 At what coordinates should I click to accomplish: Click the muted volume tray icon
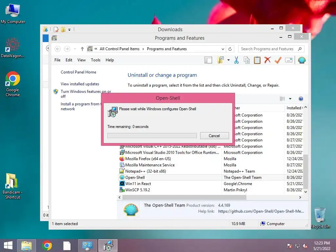point(305,246)
